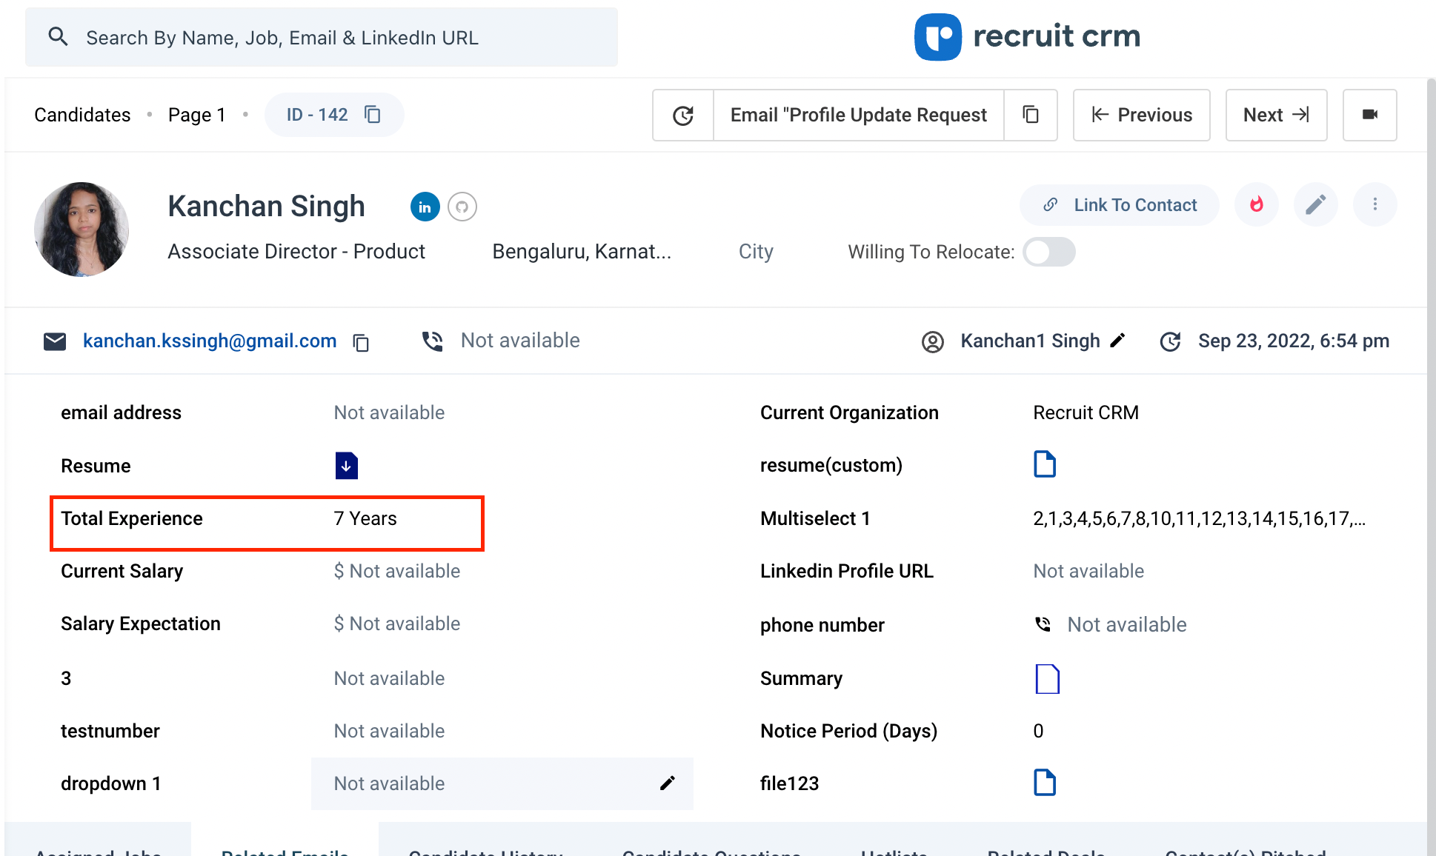
Task: Open the recruit crm logo
Action: point(1027,36)
